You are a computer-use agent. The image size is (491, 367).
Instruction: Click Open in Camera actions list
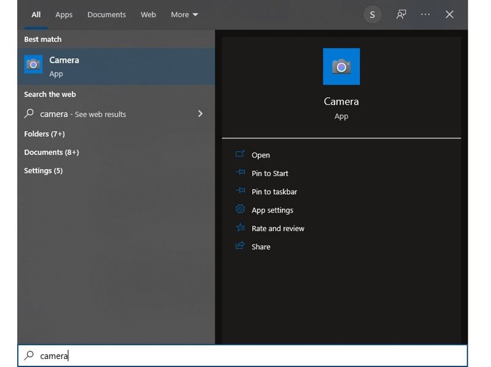pyautogui.click(x=260, y=156)
